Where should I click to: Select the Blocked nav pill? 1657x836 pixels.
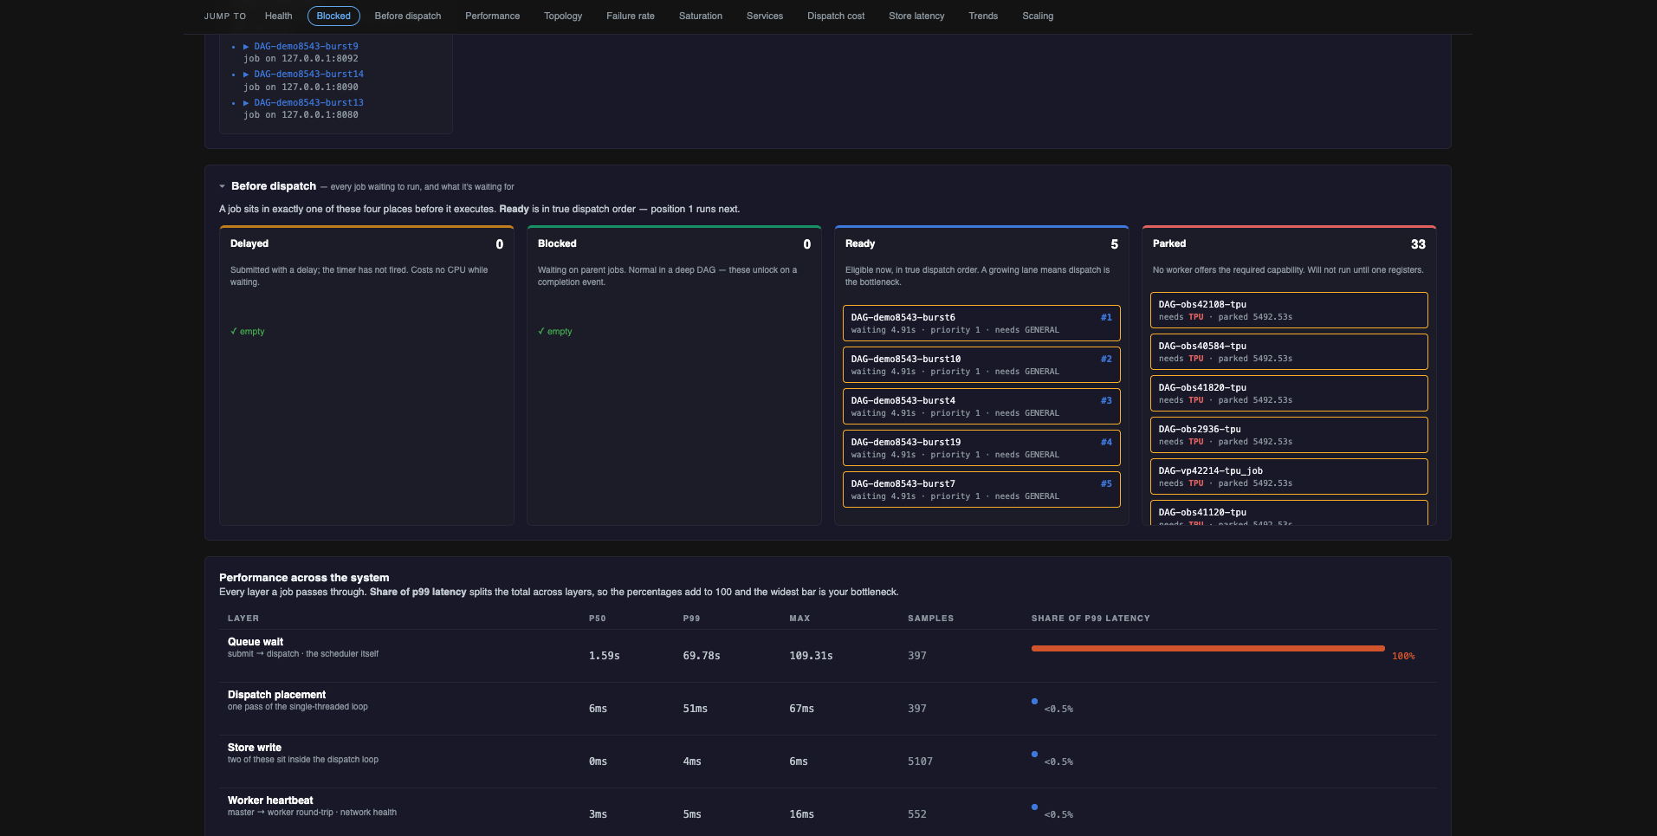pos(333,16)
